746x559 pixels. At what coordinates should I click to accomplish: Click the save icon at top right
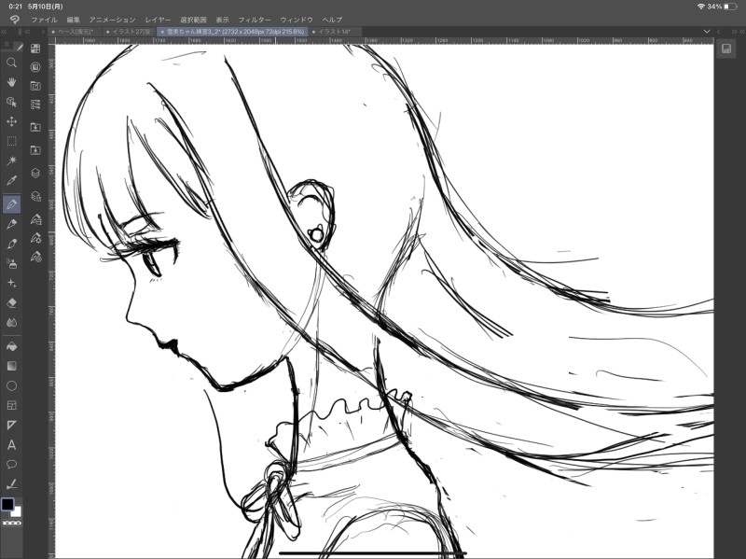(x=726, y=49)
